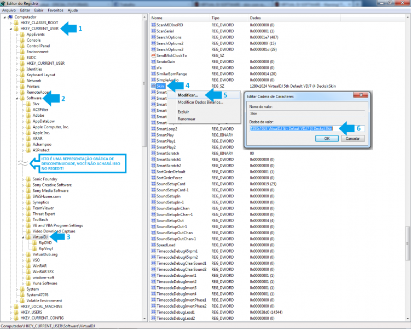
Task: Expand the HKEY_CLASSES_ROOT node
Action: pos(11,23)
